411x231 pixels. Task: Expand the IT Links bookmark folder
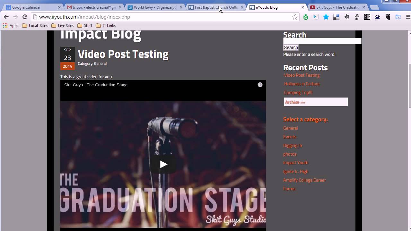click(x=106, y=26)
